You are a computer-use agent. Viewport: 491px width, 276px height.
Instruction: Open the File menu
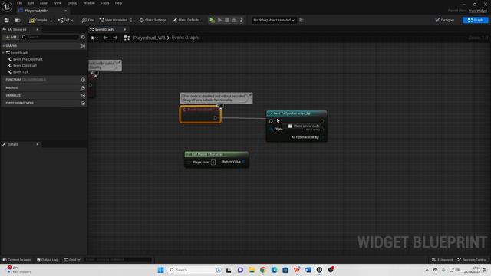[x=19, y=3]
